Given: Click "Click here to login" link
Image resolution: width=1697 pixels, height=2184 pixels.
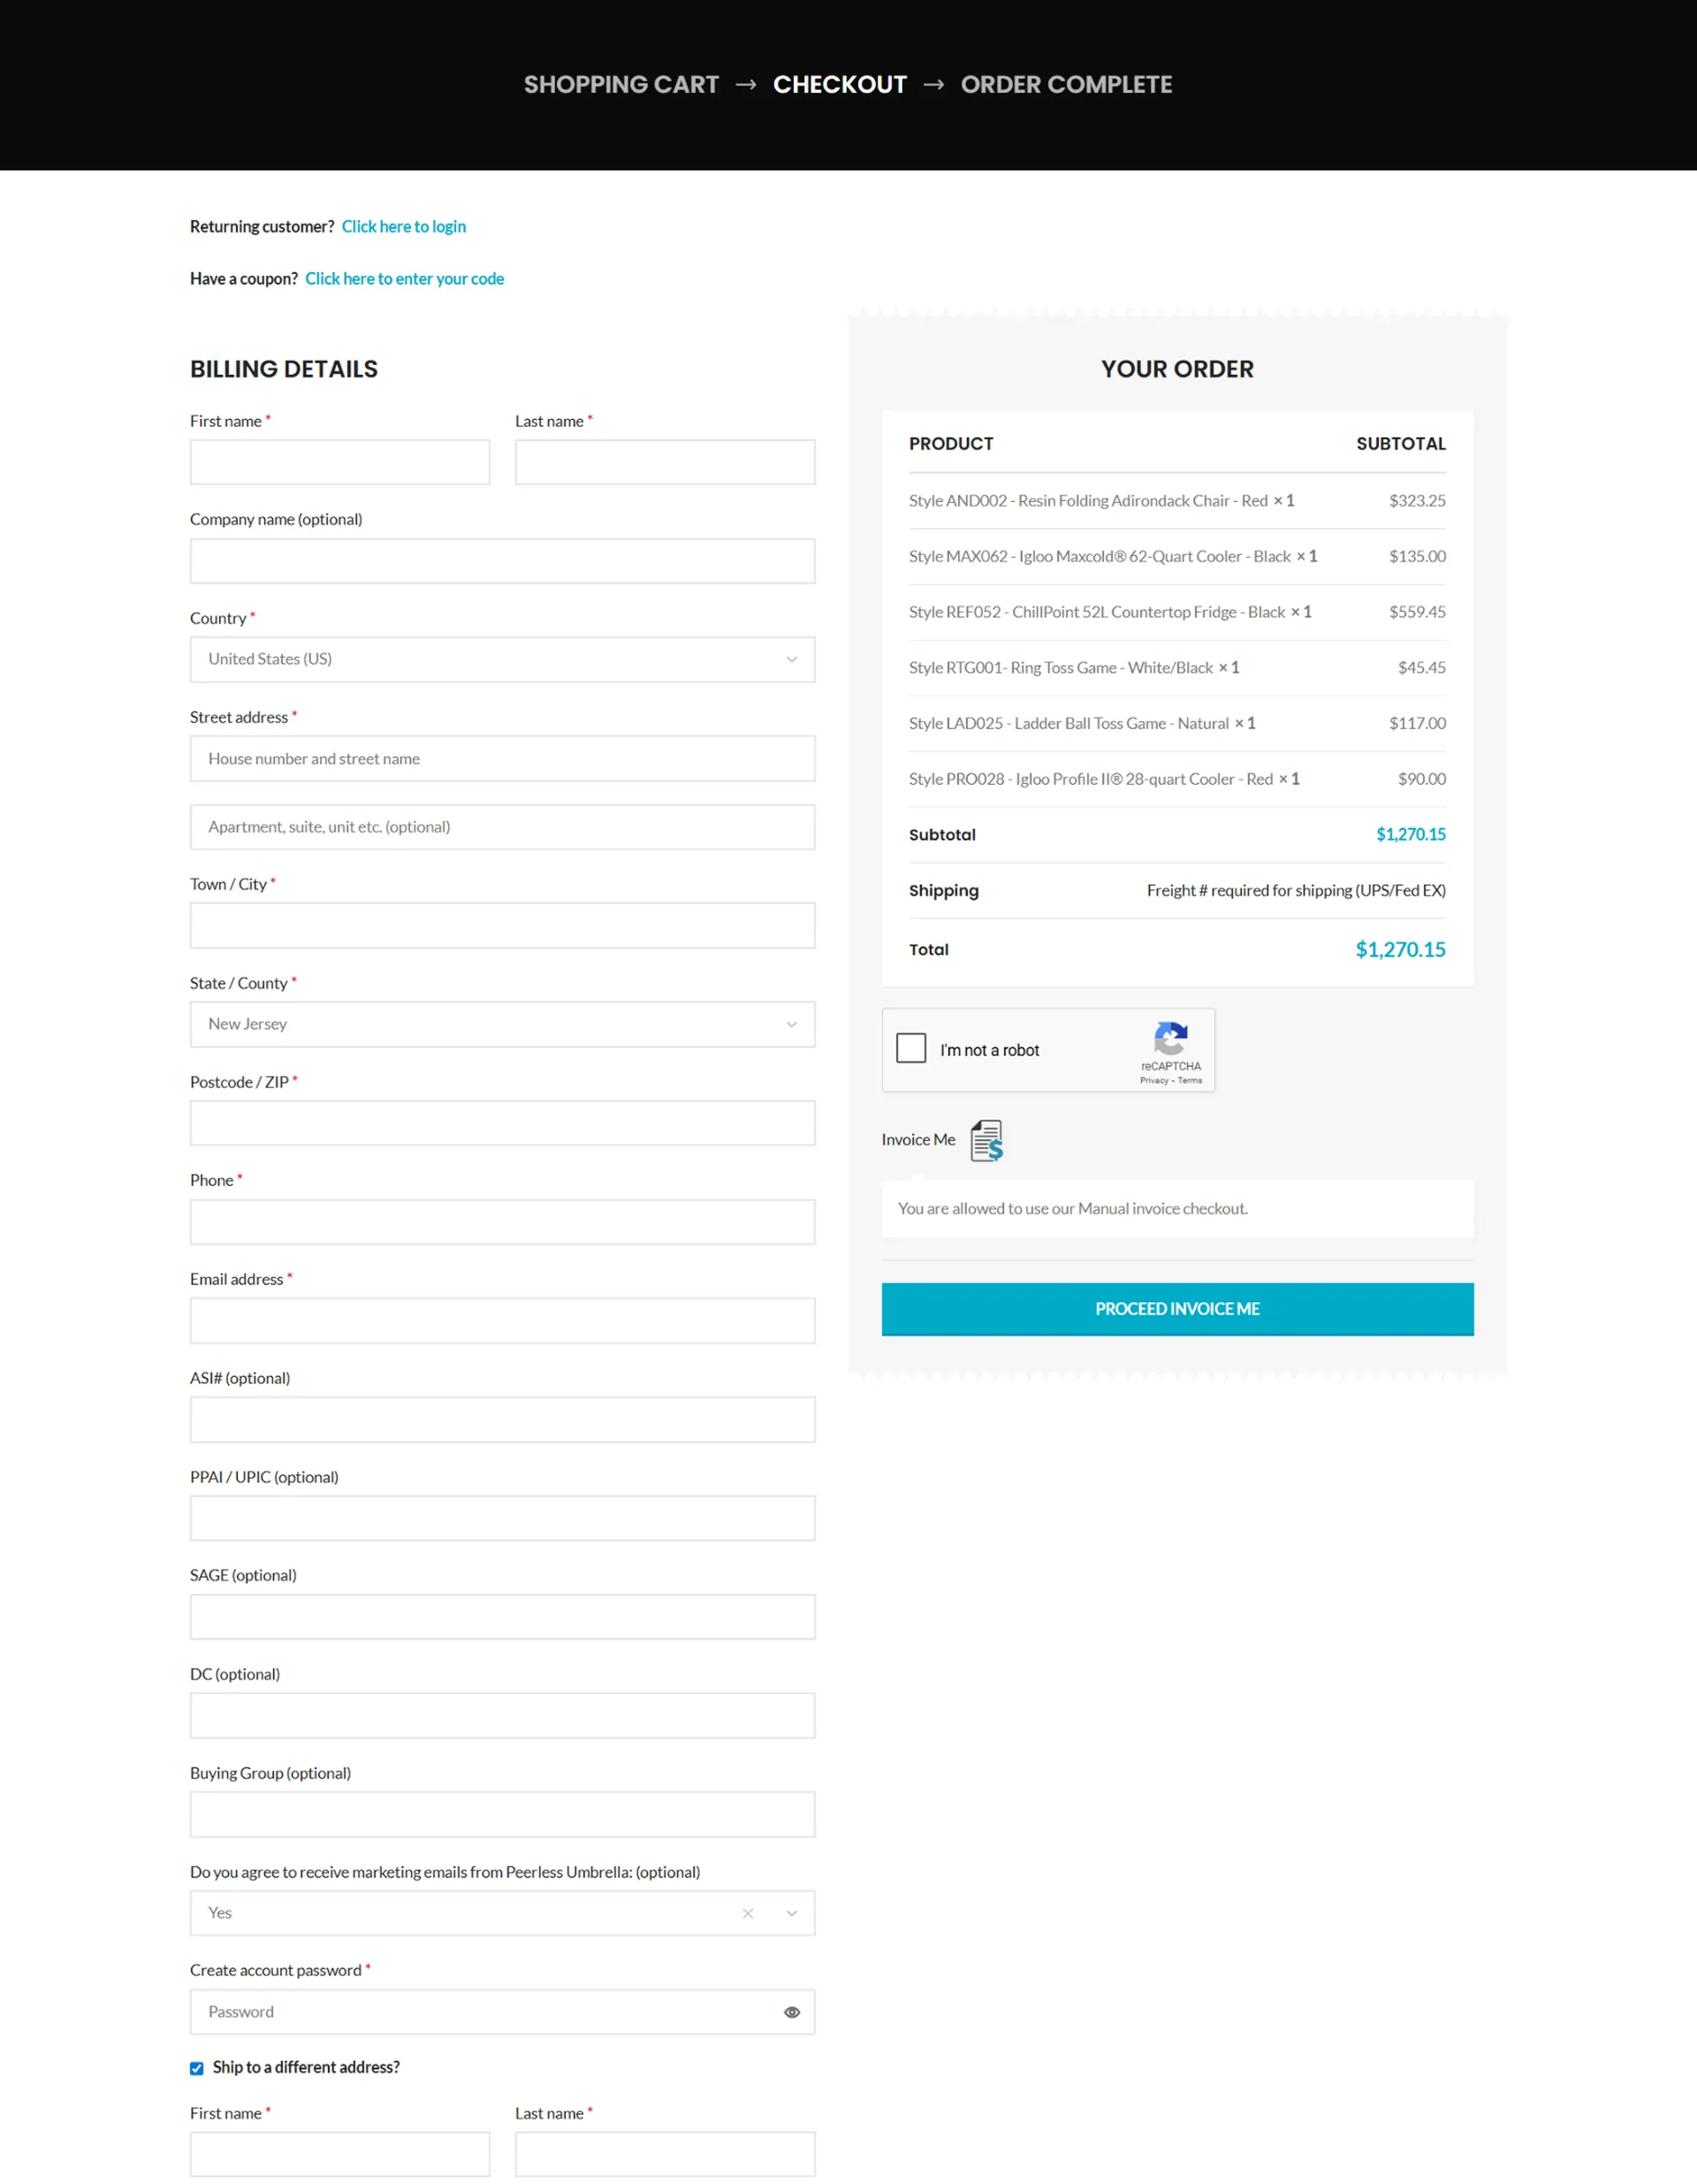Looking at the screenshot, I should tap(403, 226).
